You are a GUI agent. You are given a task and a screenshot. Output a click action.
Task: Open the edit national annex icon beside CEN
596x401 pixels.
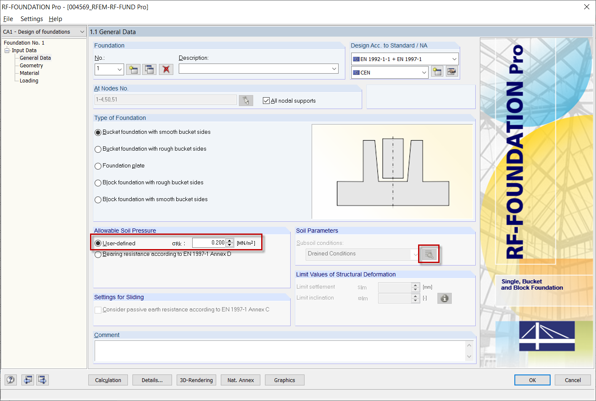pos(452,72)
